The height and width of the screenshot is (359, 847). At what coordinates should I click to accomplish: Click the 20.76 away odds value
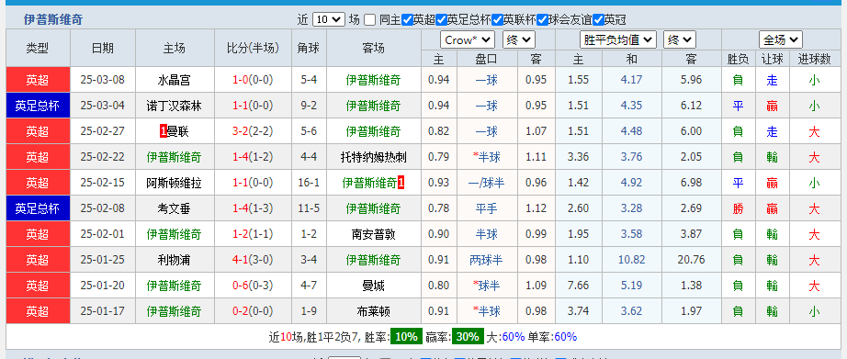tap(691, 260)
